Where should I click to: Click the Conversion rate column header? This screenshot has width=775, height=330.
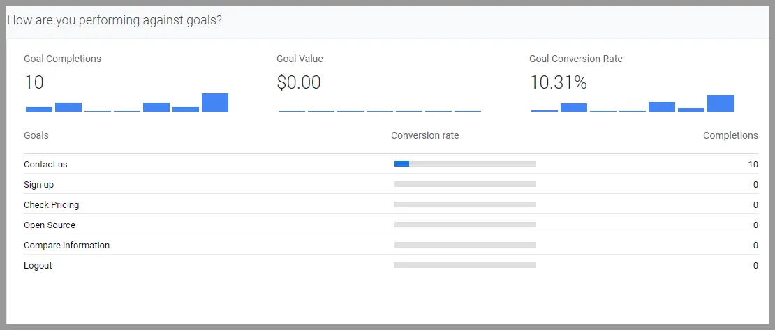click(425, 135)
